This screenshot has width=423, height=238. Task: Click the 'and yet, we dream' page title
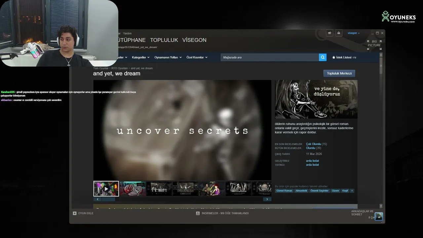117,73
